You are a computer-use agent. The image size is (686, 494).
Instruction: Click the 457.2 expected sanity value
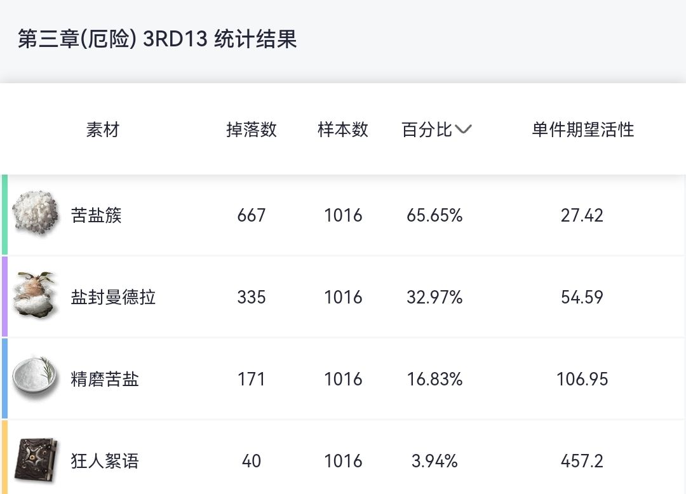pyautogui.click(x=582, y=461)
